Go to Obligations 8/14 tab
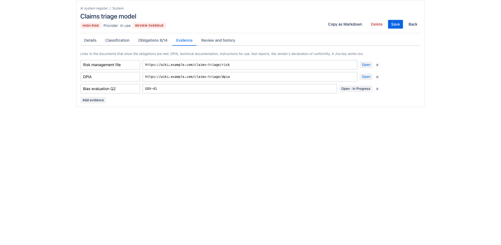This screenshot has width=501, height=245. (153, 40)
